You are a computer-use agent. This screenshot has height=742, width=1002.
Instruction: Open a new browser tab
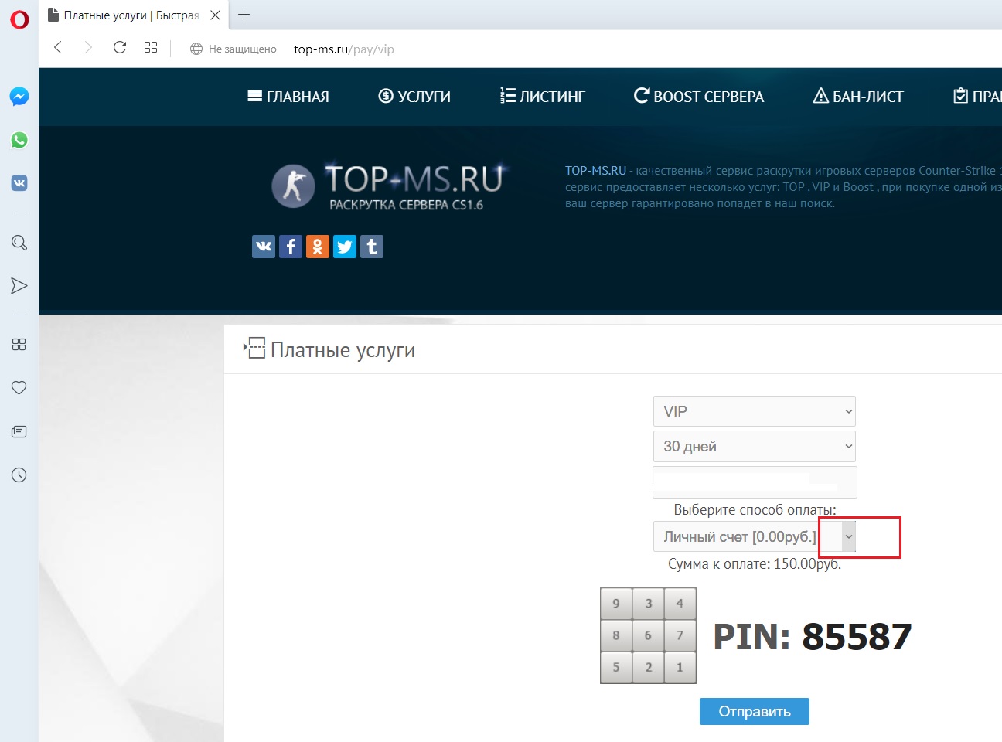pyautogui.click(x=244, y=15)
